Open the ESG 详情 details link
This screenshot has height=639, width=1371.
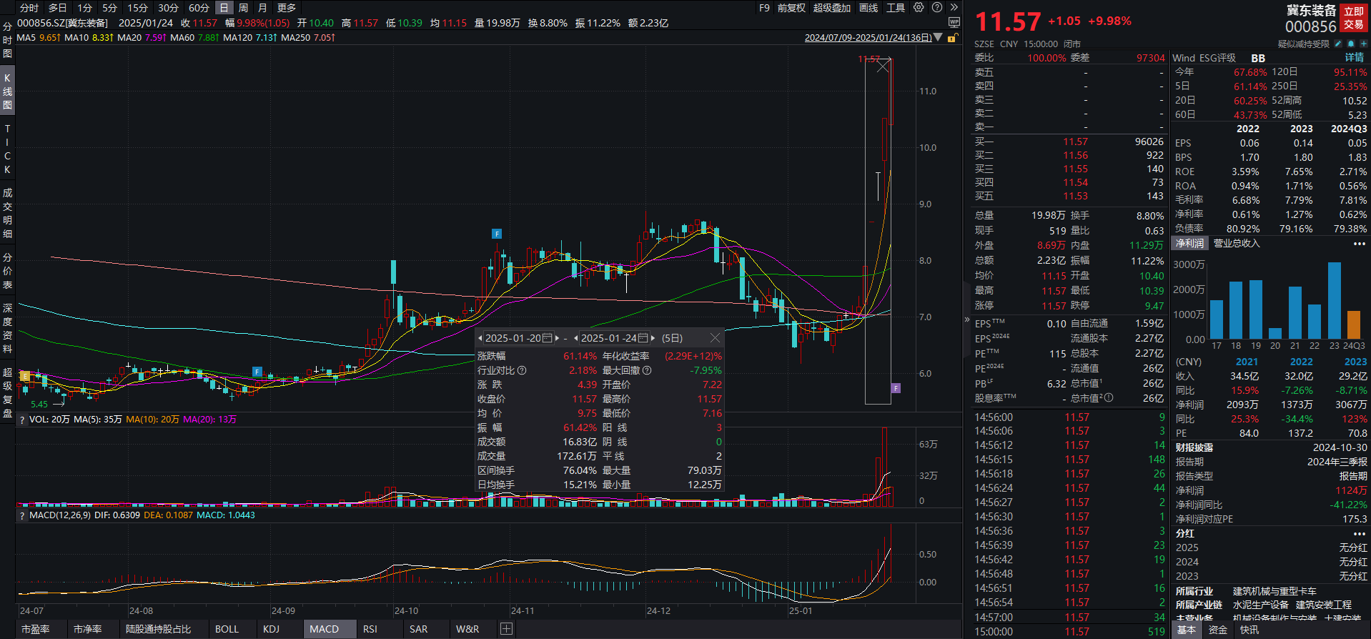coord(1355,58)
